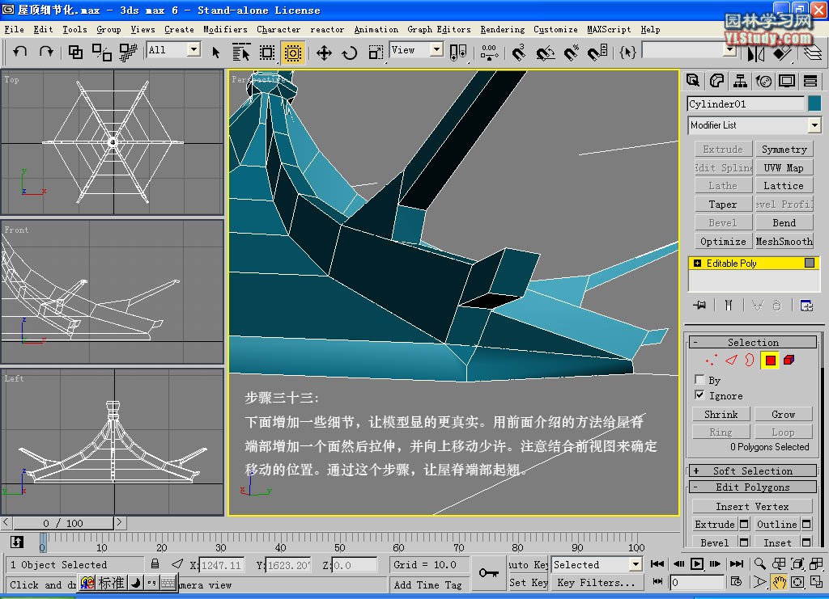
Task: Open the Hierarchy command panel tab
Action: click(x=740, y=81)
